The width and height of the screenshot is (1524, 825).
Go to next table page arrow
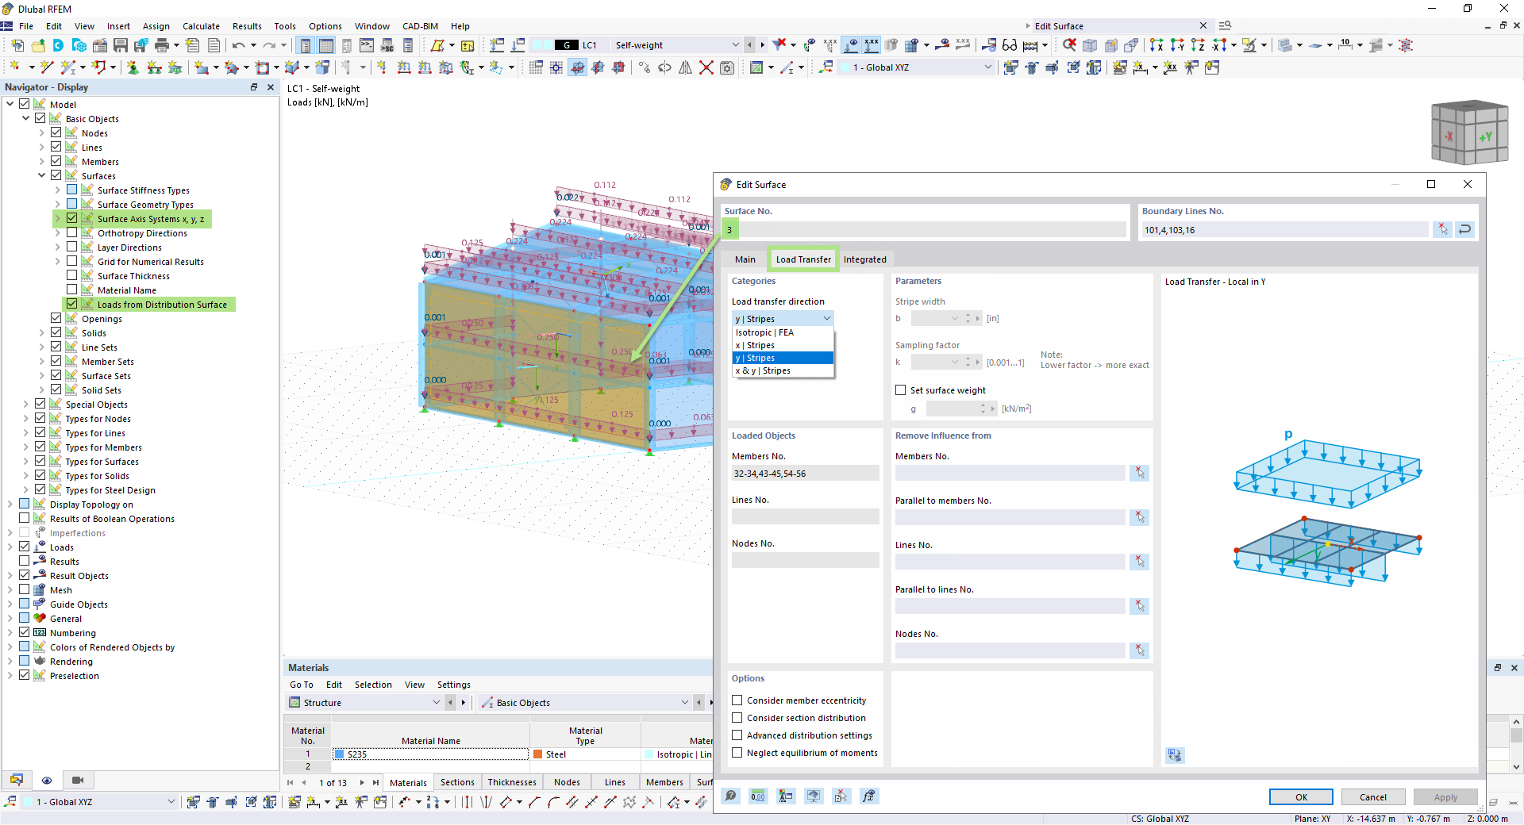pyautogui.click(x=362, y=782)
